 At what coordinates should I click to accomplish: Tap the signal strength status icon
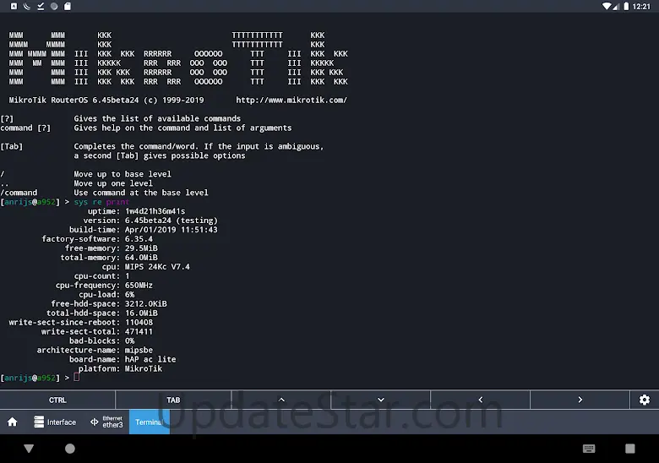coord(616,6)
